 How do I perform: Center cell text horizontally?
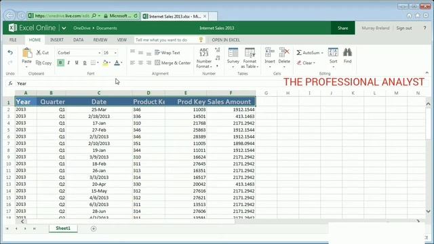click(140, 63)
